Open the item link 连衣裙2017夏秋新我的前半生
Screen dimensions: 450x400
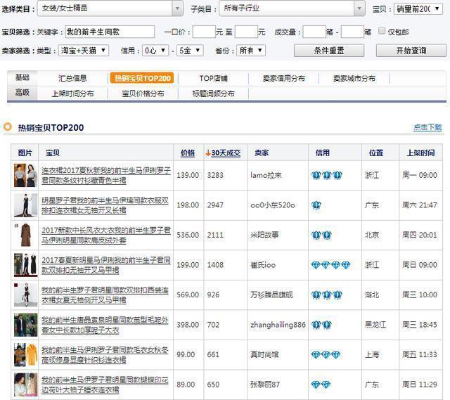tap(106, 175)
